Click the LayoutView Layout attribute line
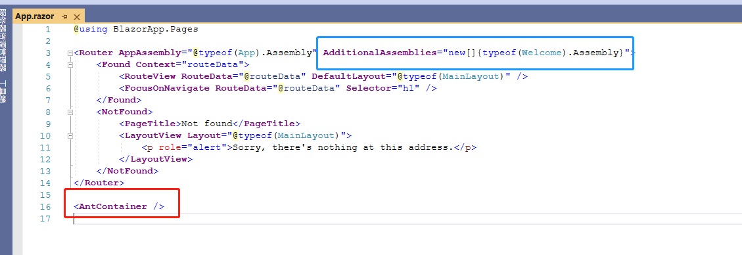This screenshot has width=742, height=255. (x=235, y=135)
